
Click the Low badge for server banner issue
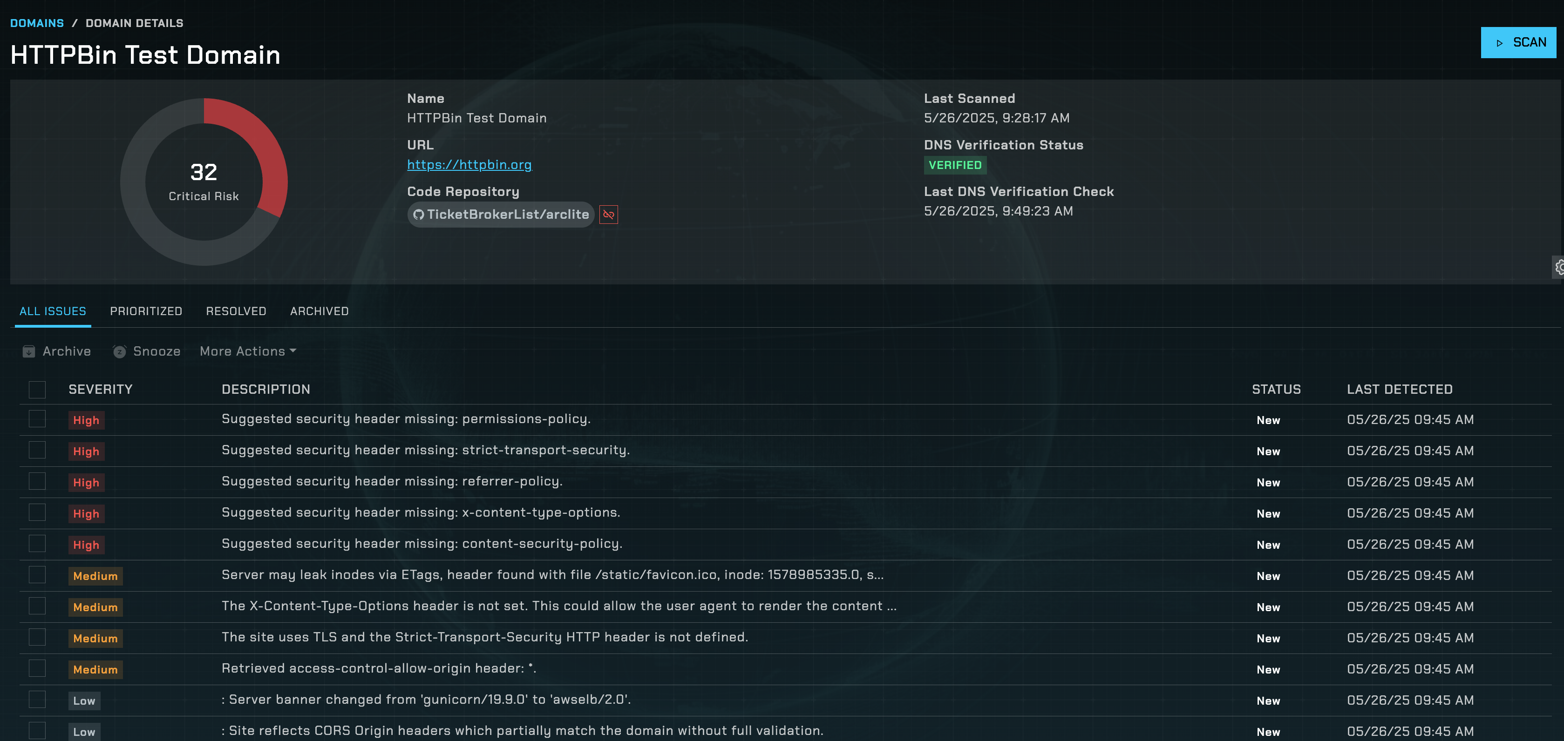(x=84, y=701)
